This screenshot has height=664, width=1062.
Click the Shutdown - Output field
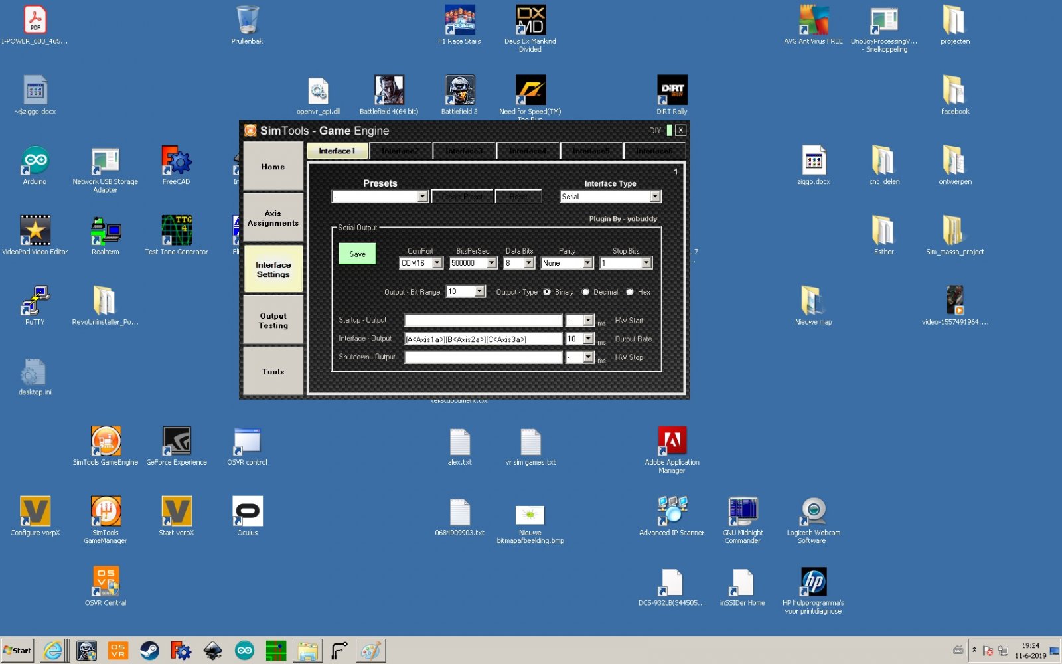pos(484,357)
